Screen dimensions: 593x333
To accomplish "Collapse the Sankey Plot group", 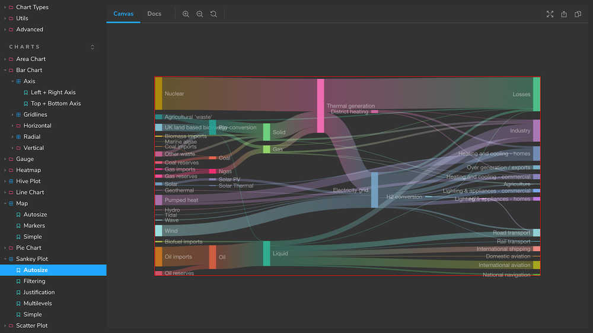I will point(5,259).
